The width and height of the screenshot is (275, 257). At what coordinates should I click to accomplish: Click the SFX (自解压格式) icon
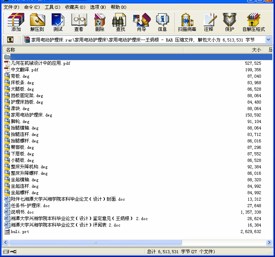click(x=253, y=22)
